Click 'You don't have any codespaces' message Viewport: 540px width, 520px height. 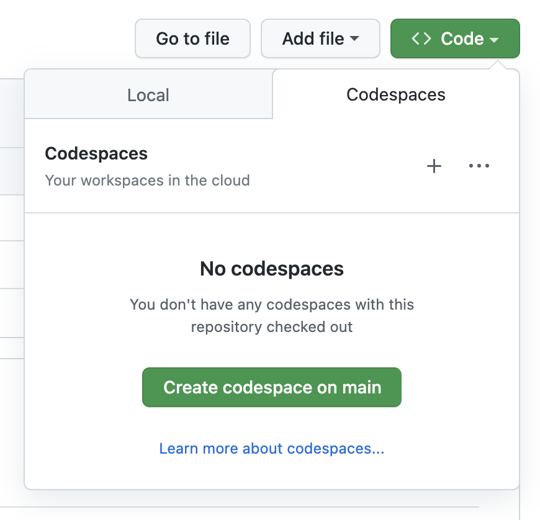(272, 315)
